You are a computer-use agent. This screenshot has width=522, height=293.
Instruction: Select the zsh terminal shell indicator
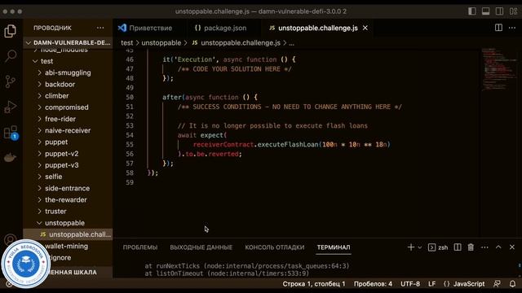pyautogui.click(x=438, y=247)
